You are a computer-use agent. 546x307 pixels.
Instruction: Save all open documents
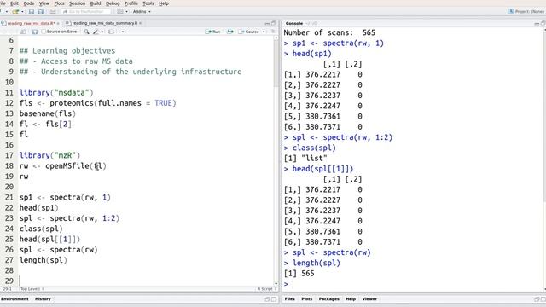pyautogui.click(x=41, y=11)
